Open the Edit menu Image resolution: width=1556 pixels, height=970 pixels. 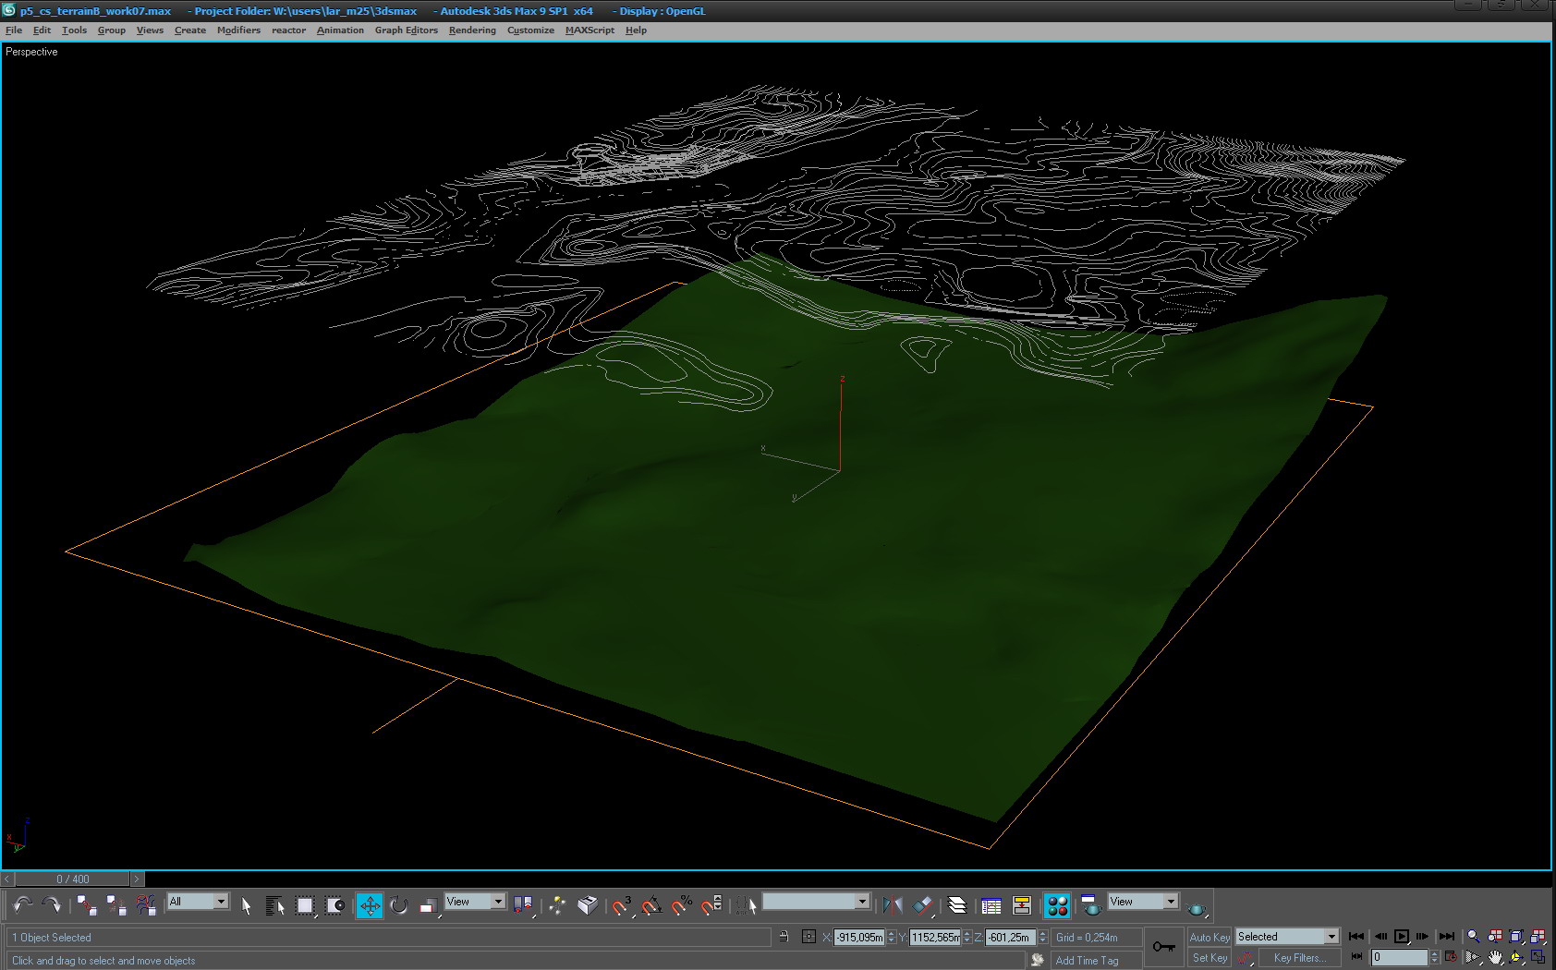42,30
